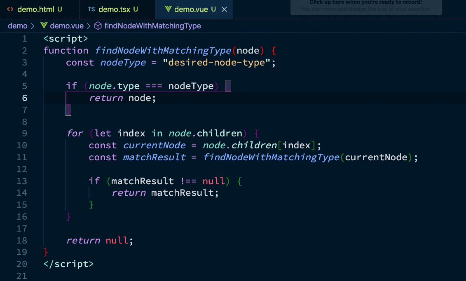Click findNodeWithMatchingType in the function declaration
Viewport: 466px width, 281px height.
(x=163, y=51)
